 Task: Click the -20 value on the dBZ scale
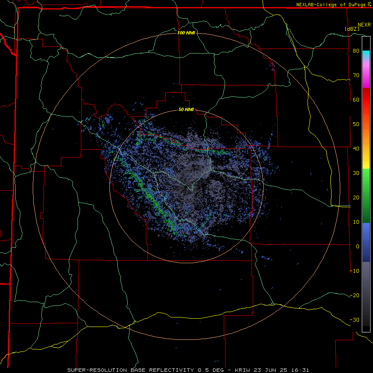coord(354,295)
